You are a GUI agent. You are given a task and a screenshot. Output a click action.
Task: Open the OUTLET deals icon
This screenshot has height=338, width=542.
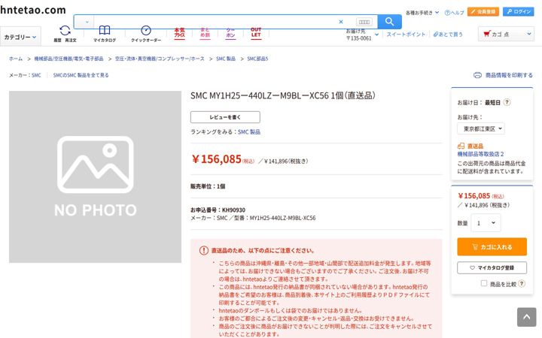[x=256, y=33]
